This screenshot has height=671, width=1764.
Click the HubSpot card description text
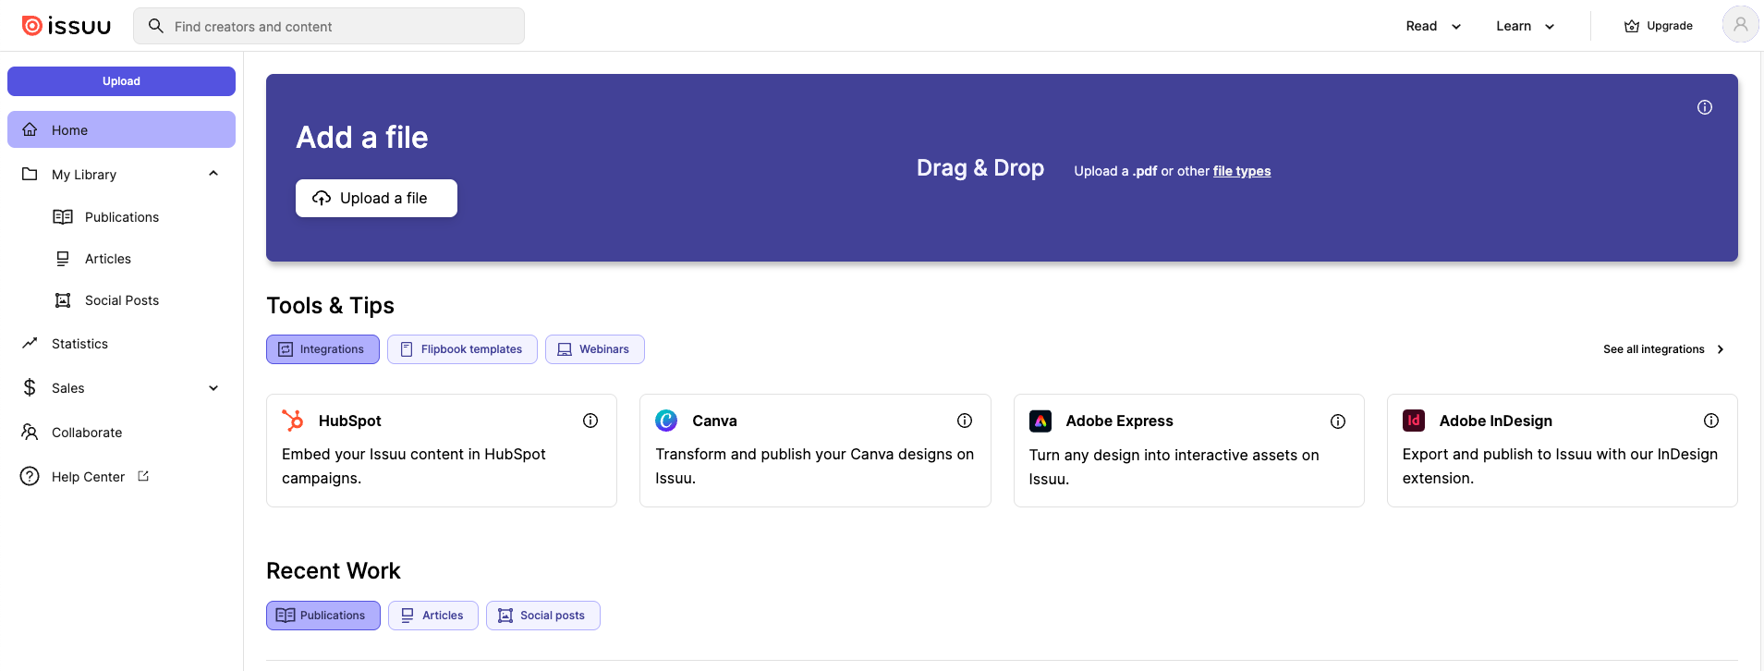[x=414, y=466]
